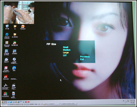Image resolution: width=137 pixels, height=107 pixels.
Task: Click the 'A' language indicator in the tray
Action: 124,101
